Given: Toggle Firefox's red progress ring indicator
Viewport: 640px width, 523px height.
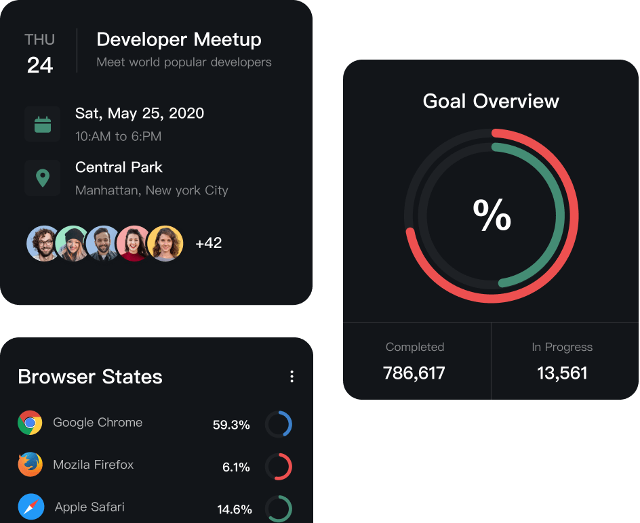Looking at the screenshot, I should coord(279,467).
